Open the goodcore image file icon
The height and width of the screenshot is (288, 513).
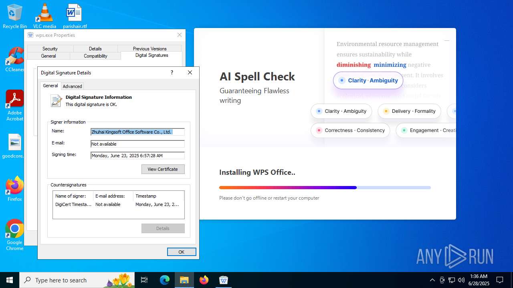(15, 146)
